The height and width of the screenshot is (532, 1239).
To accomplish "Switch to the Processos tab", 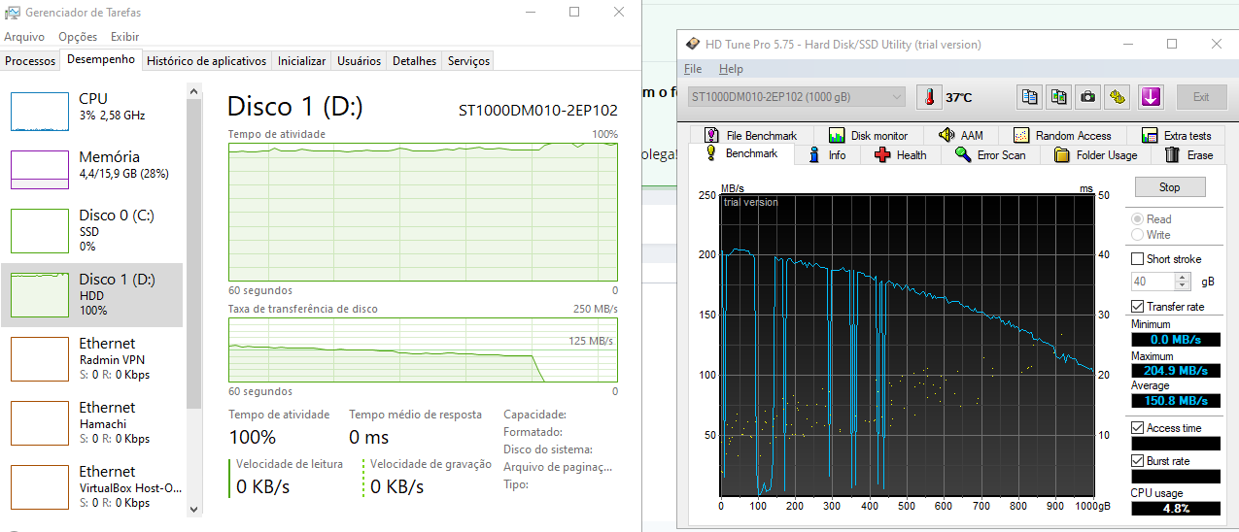I will (30, 61).
